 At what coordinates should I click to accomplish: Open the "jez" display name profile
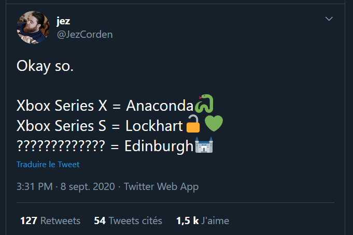point(63,21)
